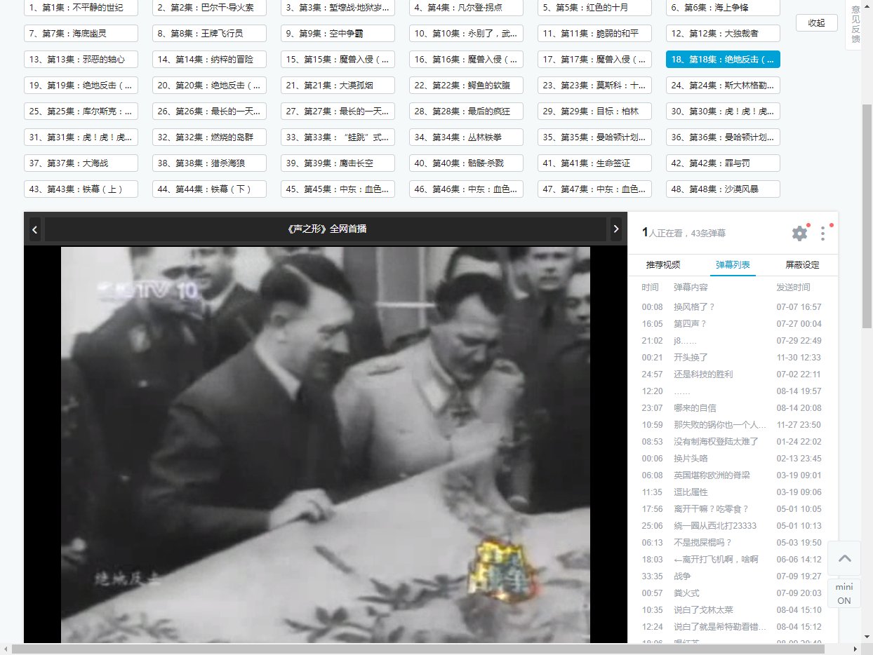873x655 pixels.
Task: Sort danmaku by 发送时间 column header
Action: click(793, 288)
